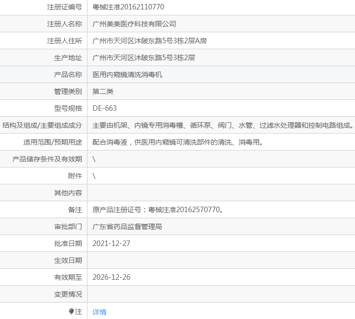Screen dimensions: 355x319
Task: Select product name 医用内窥镜清洗消毒机
Action: pos(127,75)
